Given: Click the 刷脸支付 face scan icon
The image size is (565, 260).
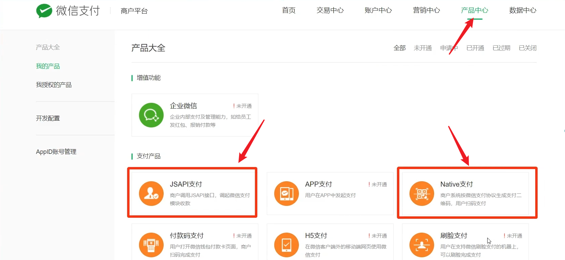Looking at the screenshot, I should click(x=422, y=245).
